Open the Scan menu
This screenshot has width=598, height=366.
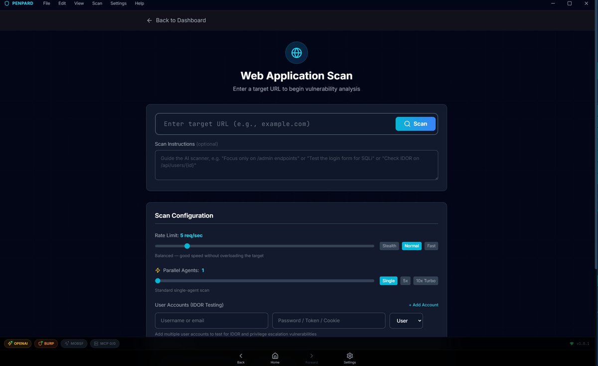click(x=97, y=3)
